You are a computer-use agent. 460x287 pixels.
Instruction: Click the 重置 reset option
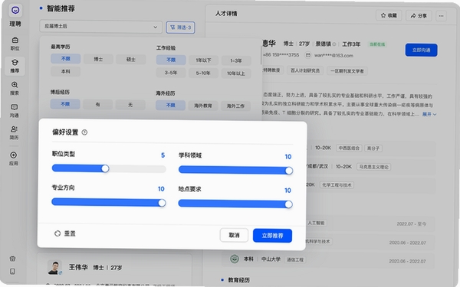click(x=65, y=233)
